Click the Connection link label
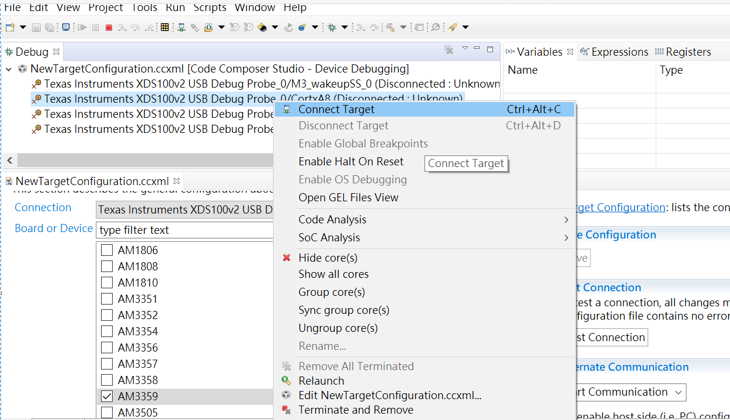The height and width of the screenshot is (420, 730). click(43, 207)
